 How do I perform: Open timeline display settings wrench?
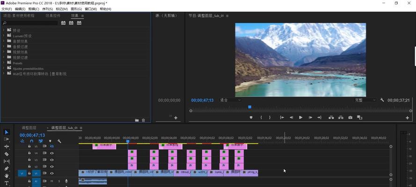pyautogui.click(x=59, y=141)
